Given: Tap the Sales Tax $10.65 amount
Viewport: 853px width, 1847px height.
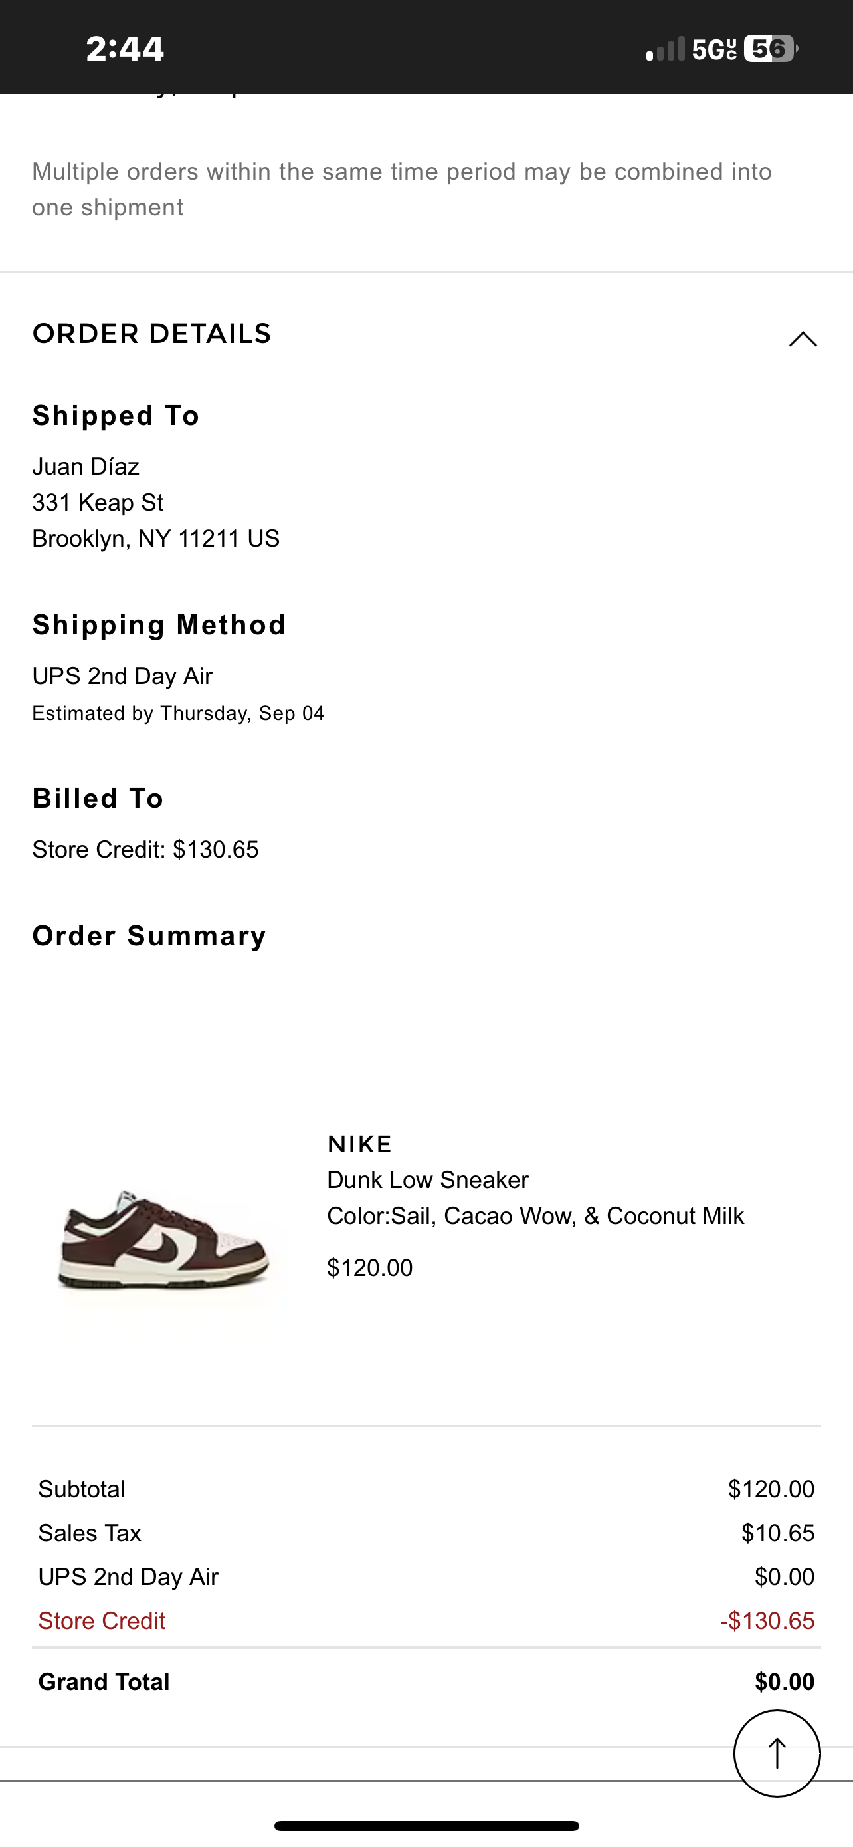Looking at the screenshot, I should [778, 1533].
